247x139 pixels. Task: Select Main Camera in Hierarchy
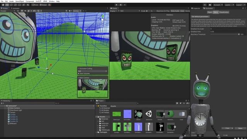tap(15, 108)
